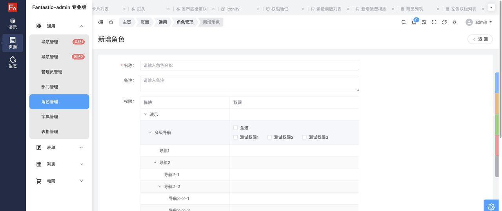Collapse the 演示 row in permission tree
This screenshot has height=211, width=502.
pyautogui.click(x=146, y=115)
